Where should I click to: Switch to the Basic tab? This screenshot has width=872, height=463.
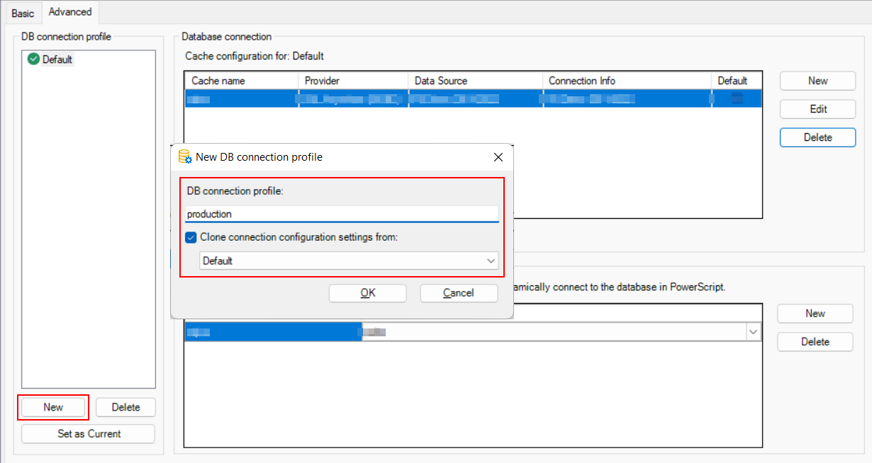(x=23, y=13)
